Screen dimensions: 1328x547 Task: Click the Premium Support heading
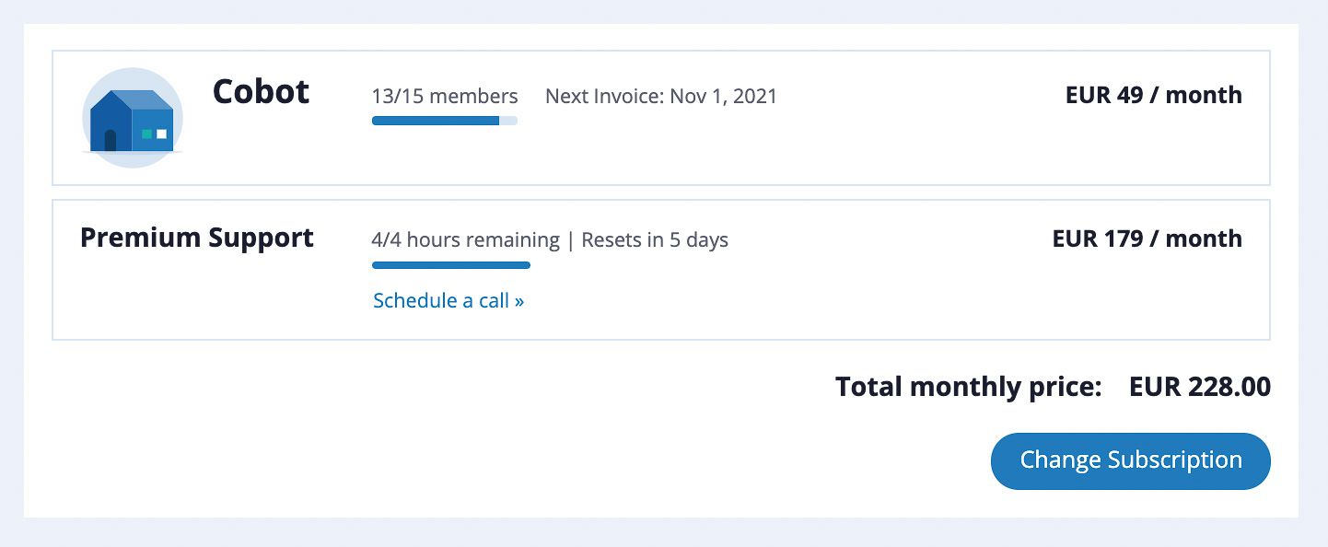(x=197, y=239)
